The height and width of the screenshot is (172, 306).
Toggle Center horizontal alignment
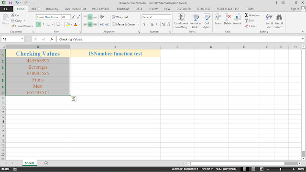90,24
